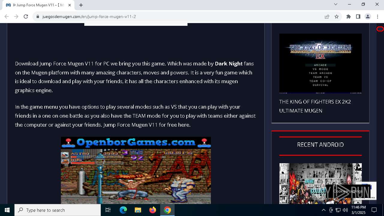Launch Microsoft Edge from taskbar
The height and width of the screenshot is (216, 384).
click(123, 210)
